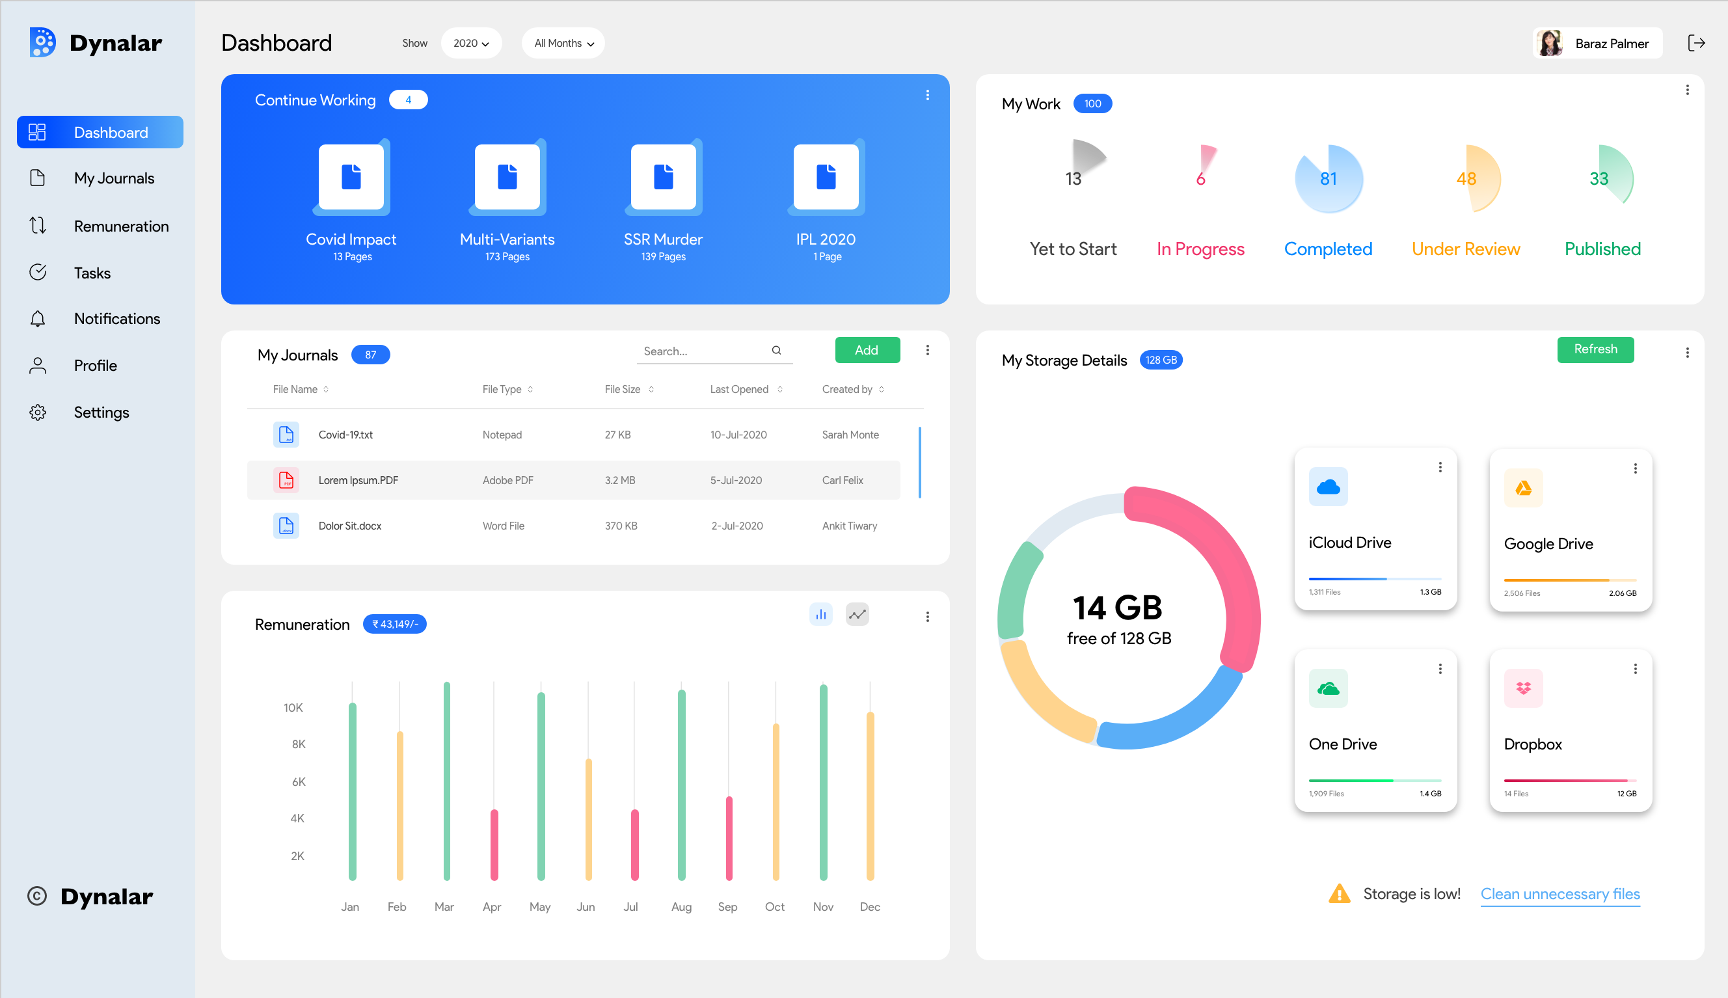Viewport: 1728px width, 998px height.
Task: Expand the 2020 year dropdown
Action: pos(471,43)
